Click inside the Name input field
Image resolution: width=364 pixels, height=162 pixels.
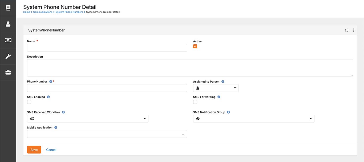click(x=107, y=48)
